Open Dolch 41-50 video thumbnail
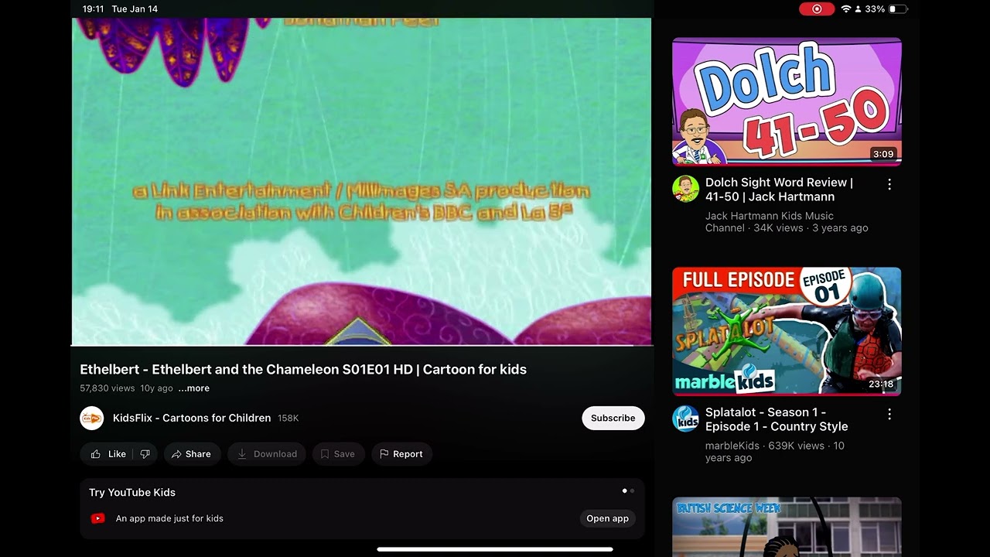The image size is (990, 557). pyautogui.click(x=787, y=101)
